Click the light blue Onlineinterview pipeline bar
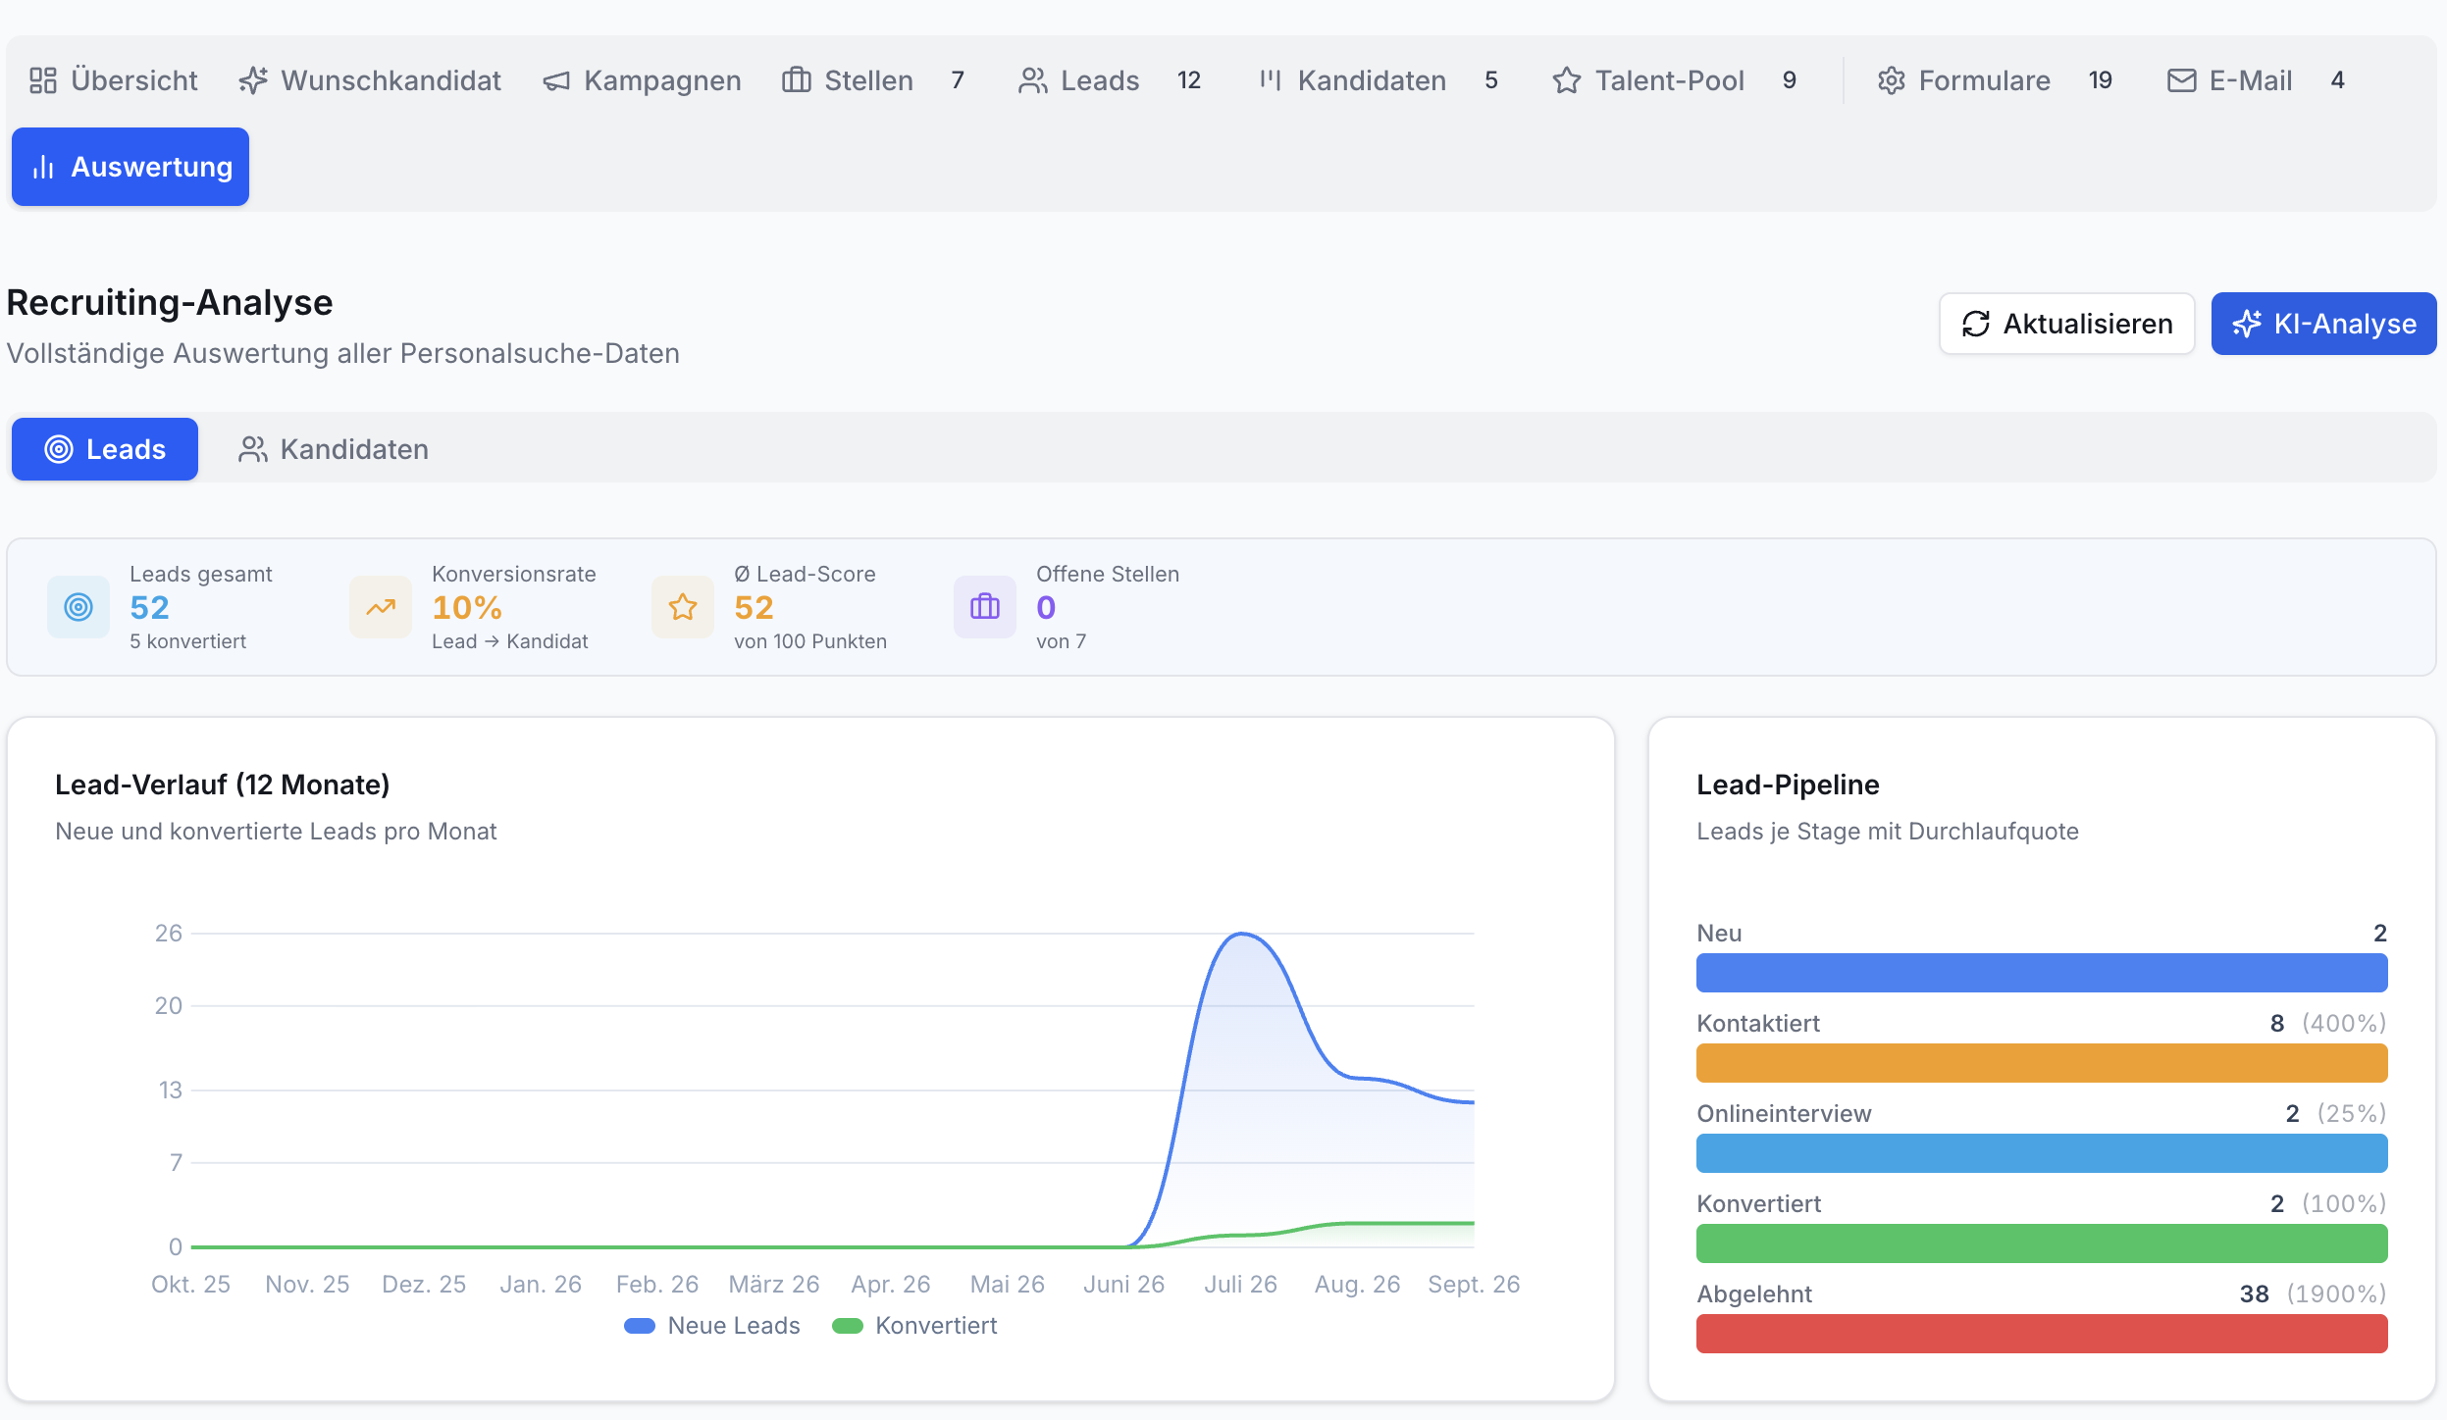 [2042, 1153]
